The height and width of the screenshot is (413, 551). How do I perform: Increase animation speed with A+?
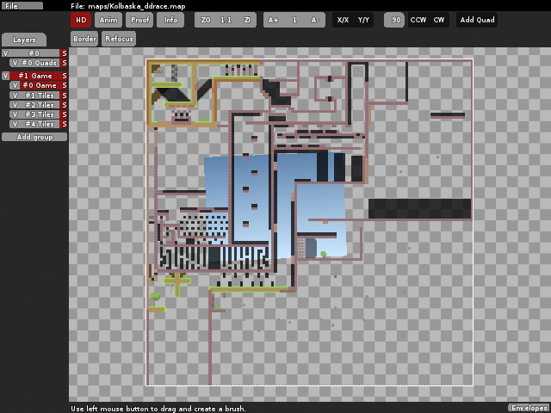(x=274, y=20)
